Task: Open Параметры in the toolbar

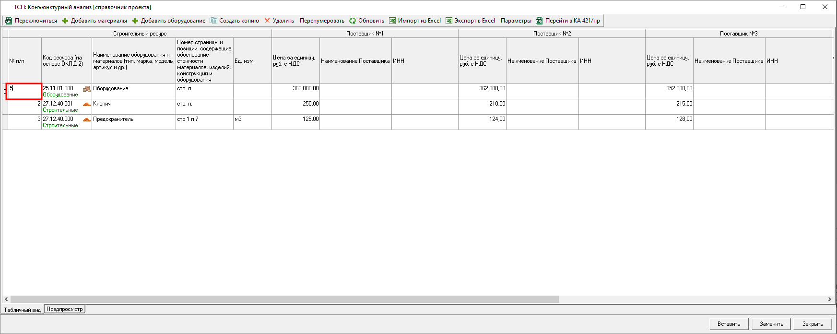Action: tap(516, 21)
